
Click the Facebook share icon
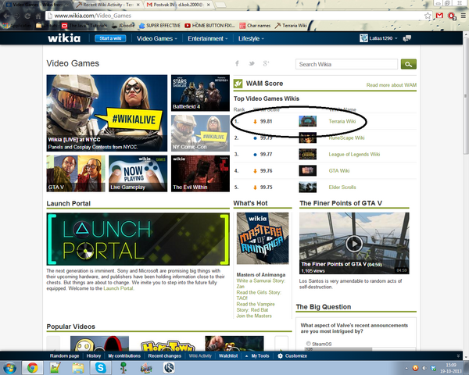pos(237,63)
